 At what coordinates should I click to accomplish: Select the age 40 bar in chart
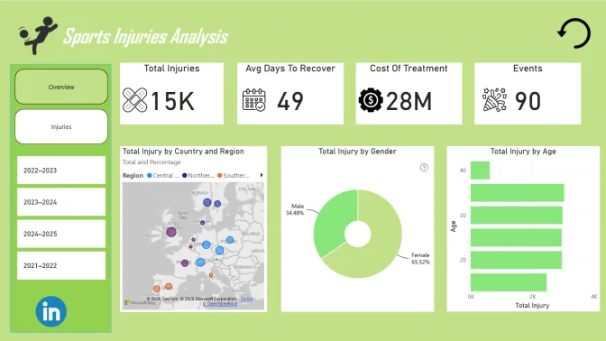coord(480,170)
